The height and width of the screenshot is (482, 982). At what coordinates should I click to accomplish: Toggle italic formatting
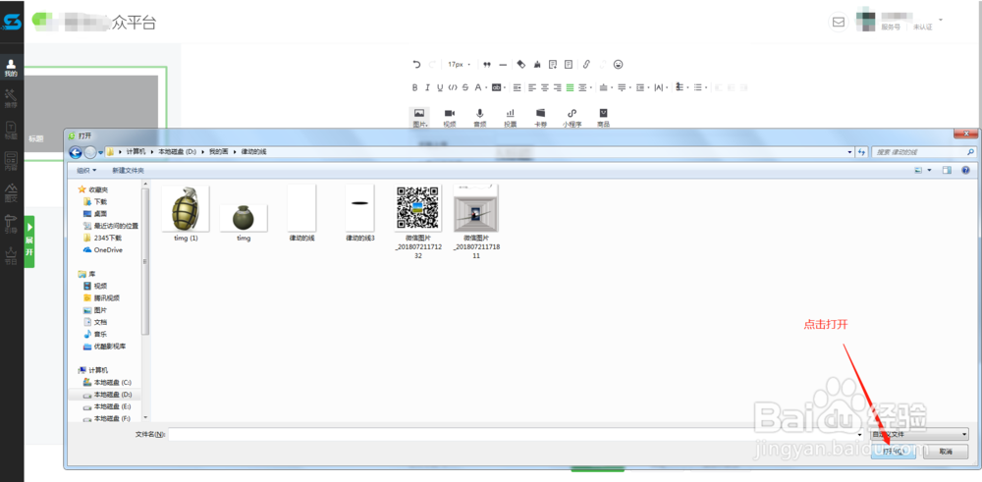427,87
